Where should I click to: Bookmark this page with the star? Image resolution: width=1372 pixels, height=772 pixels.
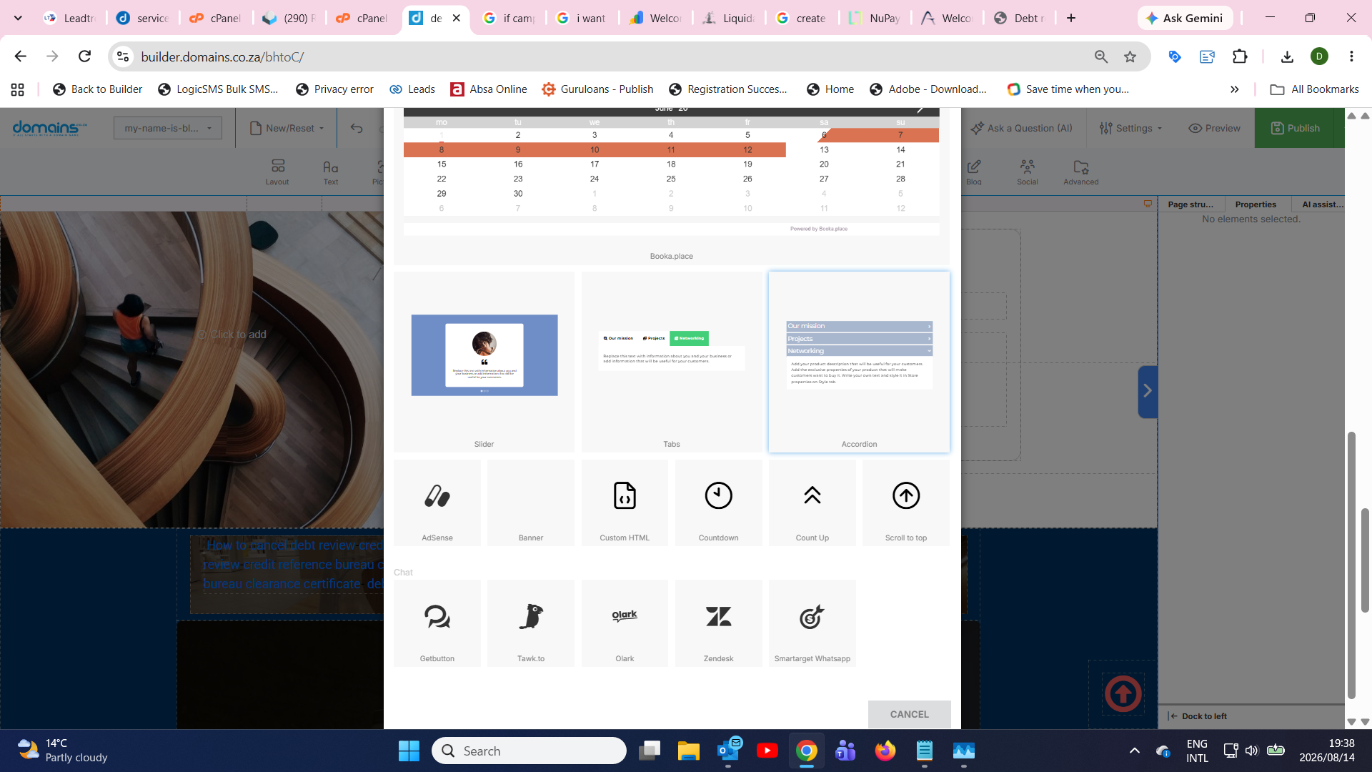coord(1130,56)
